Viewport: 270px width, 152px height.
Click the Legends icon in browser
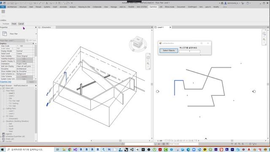(x=3, y=134)
